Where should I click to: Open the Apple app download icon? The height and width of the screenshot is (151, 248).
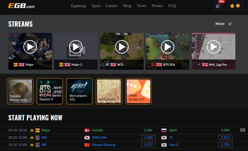pyautogui.click(x=232, y=6)
